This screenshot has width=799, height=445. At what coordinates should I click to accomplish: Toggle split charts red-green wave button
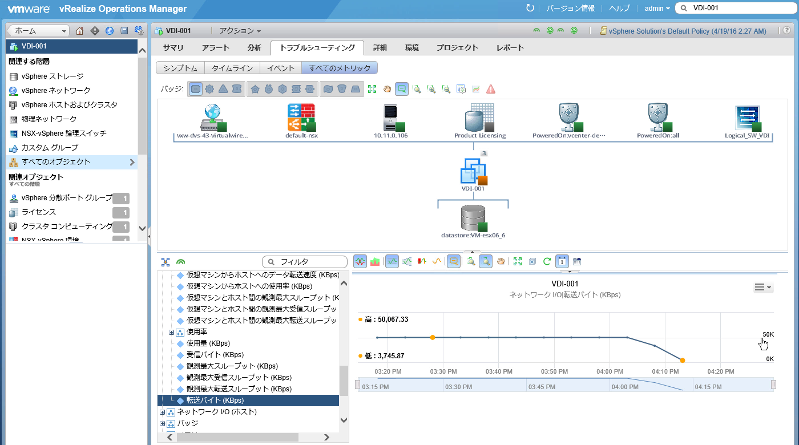(360, 261)
